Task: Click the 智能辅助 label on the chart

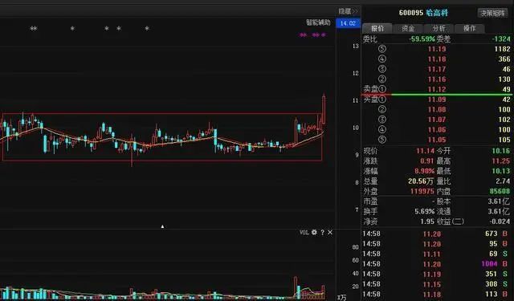Action: click(x=318, y=22)
